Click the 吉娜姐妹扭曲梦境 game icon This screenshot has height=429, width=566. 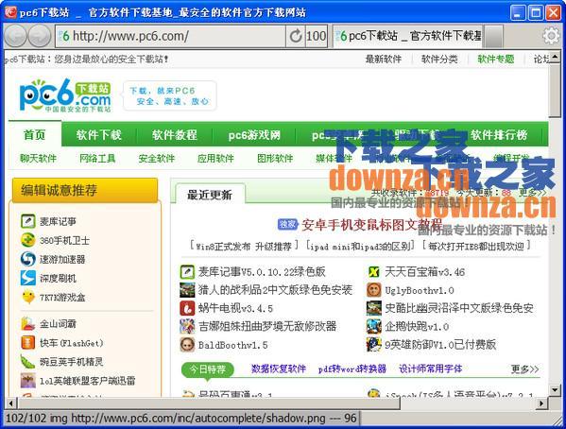(187, 326)
